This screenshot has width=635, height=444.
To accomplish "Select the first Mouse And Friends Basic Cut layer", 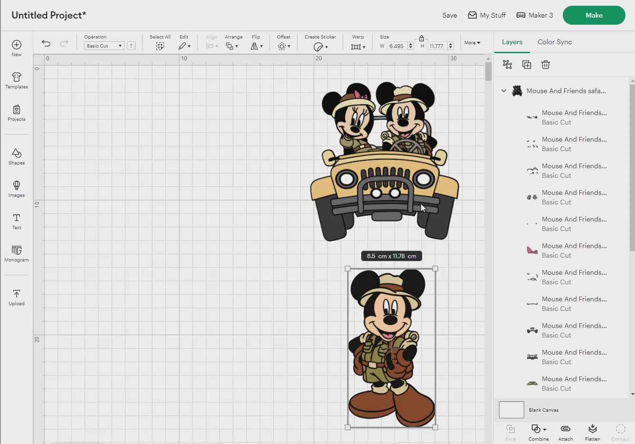I will [x=566, y=117].
